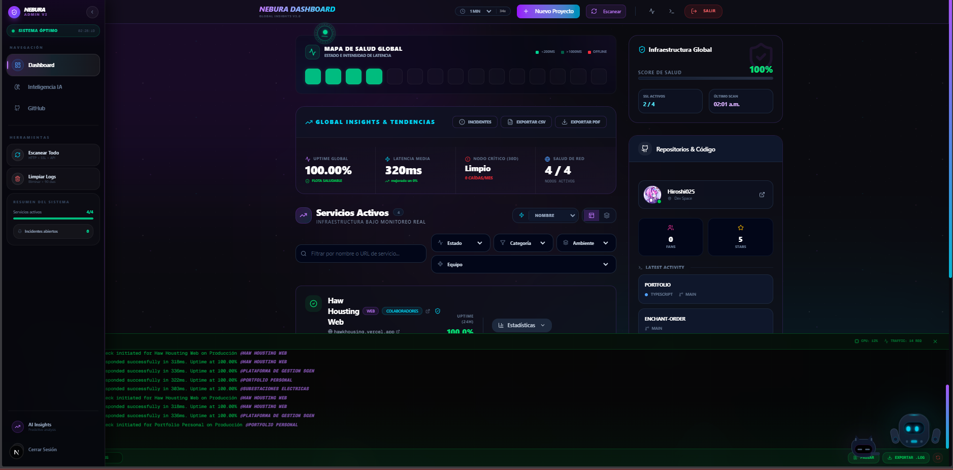
Task: Open the GitHub navigation item
Action: 37,108
